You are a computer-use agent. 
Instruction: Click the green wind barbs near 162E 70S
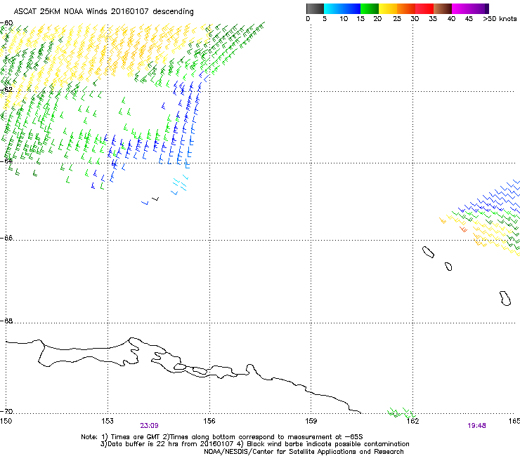402,413
